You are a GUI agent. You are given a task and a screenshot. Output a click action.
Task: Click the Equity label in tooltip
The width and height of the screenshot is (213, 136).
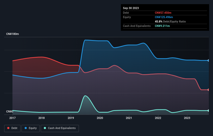tap(127, 17)
